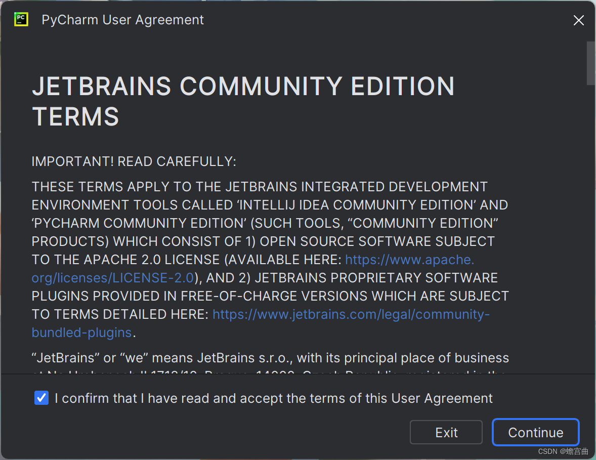Screen dimensions: 596x460
Task: Click the Continue button
Action: coord(535,432)
